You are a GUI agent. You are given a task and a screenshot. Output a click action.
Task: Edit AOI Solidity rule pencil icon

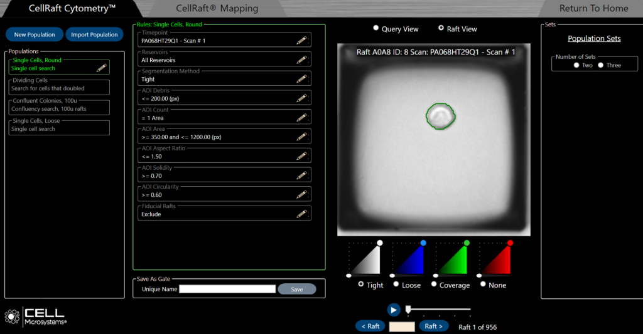tap(301, 175)
